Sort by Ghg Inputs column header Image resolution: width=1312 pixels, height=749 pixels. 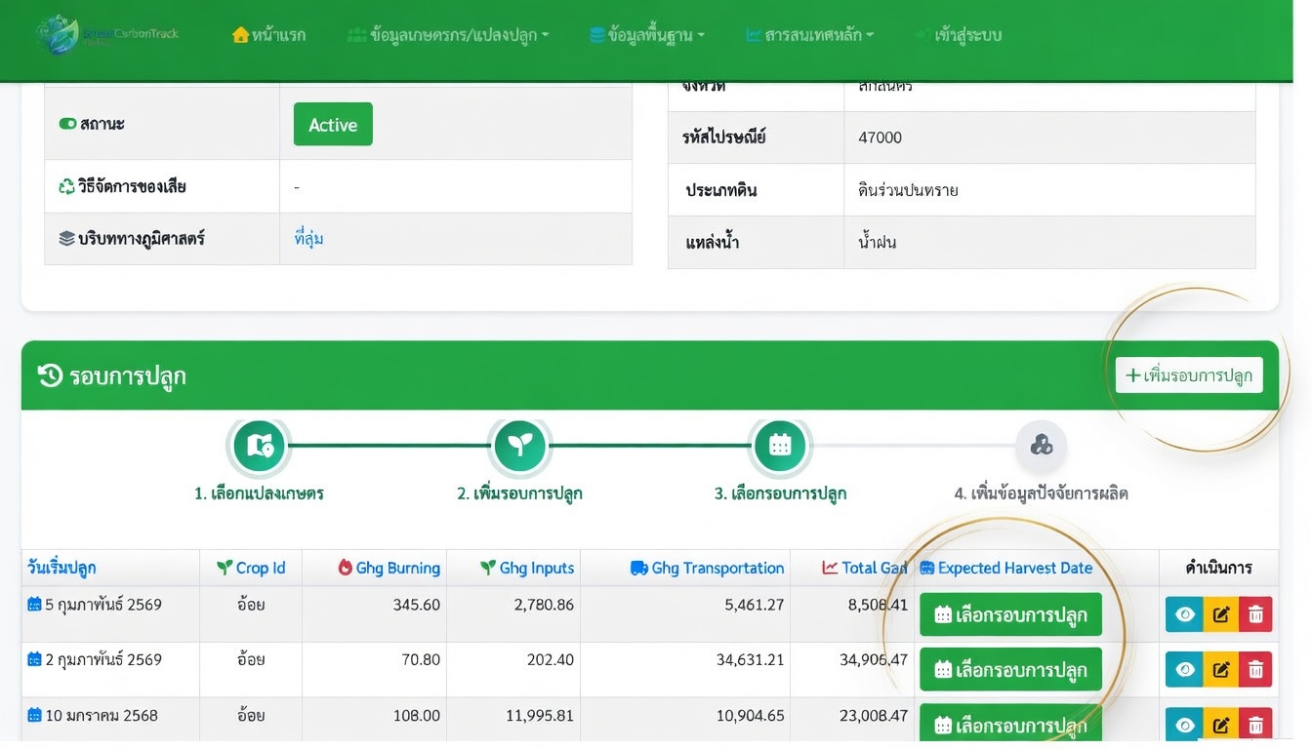[x=527, y=568]
